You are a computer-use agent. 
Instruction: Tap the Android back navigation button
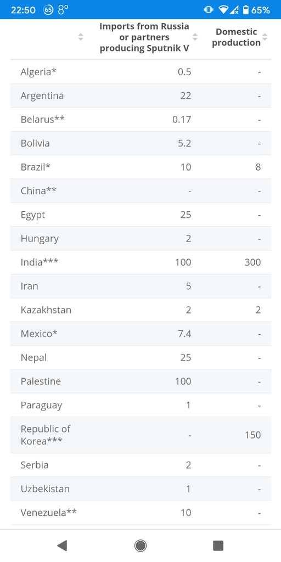click(62, 546)
